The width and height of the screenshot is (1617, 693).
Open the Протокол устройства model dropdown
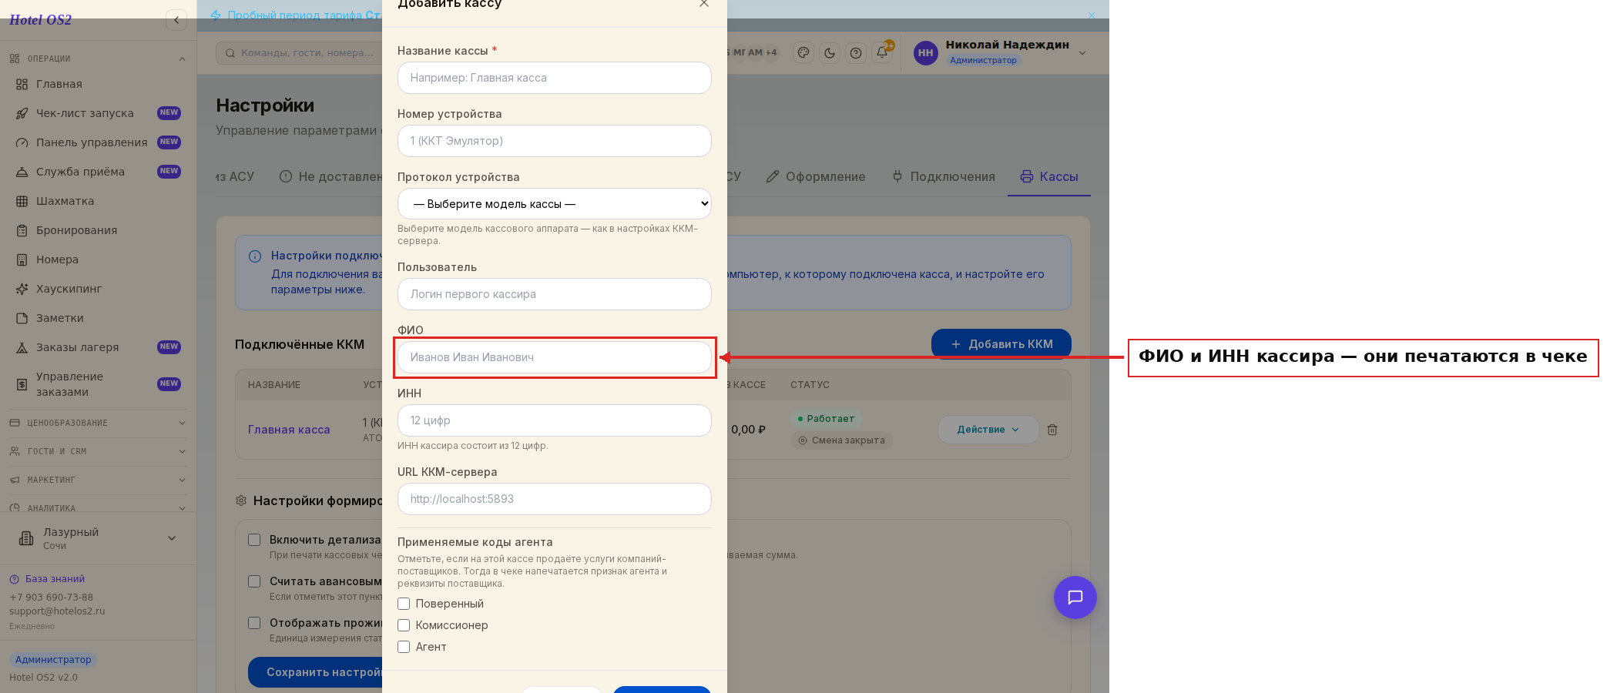pyautogui.click(x=555, y=204)
